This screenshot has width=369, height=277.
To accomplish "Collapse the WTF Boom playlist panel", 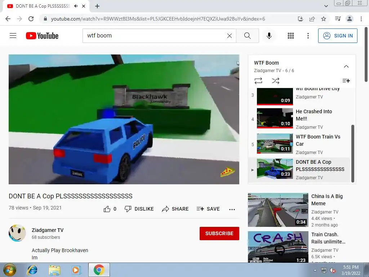I will [346, 66].
